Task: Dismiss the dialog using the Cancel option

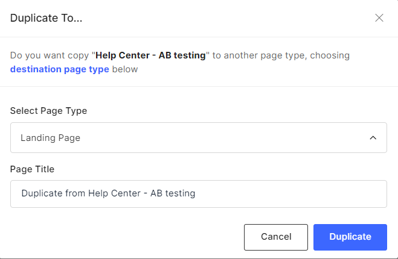Action: tap(276, 237)
